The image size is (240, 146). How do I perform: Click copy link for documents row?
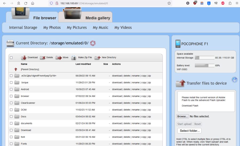pos(144,123)
